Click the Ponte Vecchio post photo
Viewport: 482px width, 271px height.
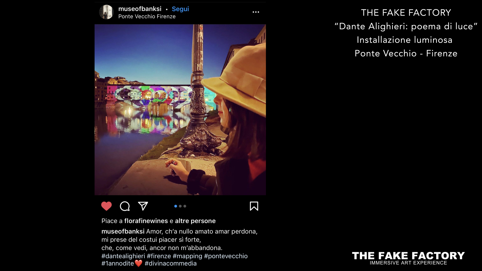pyautogui.click(x=180, y=110)
